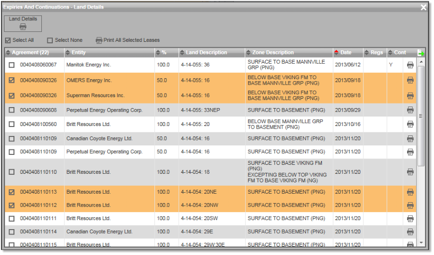Tick checkbox for agreement 0040408060067

click(x=11, y=65)
